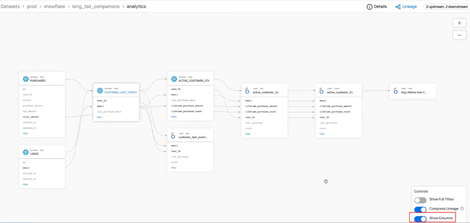
Task: Click Looker icon on Avg Lifetime chart node
Action: tap(396, 91)
